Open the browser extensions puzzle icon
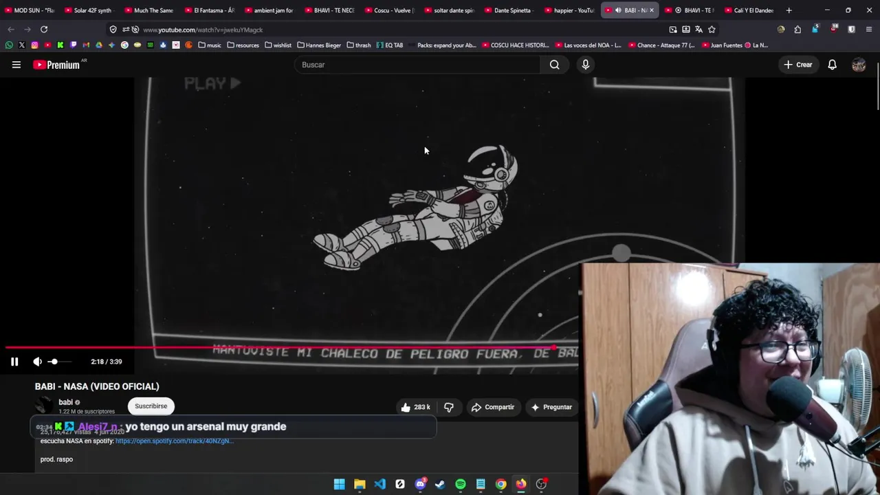 pos(797,30)
